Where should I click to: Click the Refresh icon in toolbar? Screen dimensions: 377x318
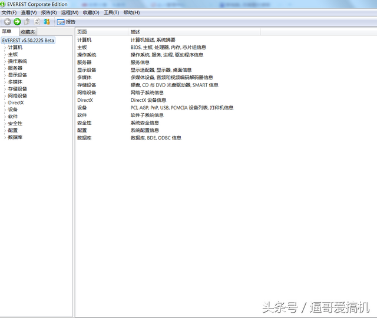37,22
